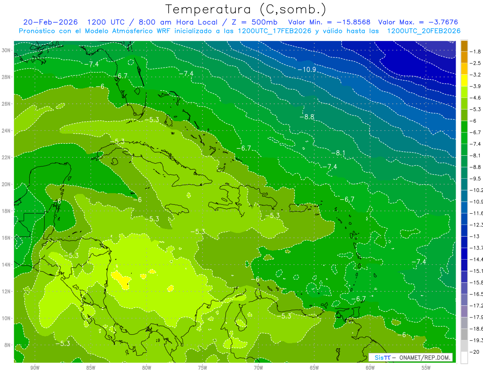Click the '-2.5' value in the color legend

tap(475, 63)
